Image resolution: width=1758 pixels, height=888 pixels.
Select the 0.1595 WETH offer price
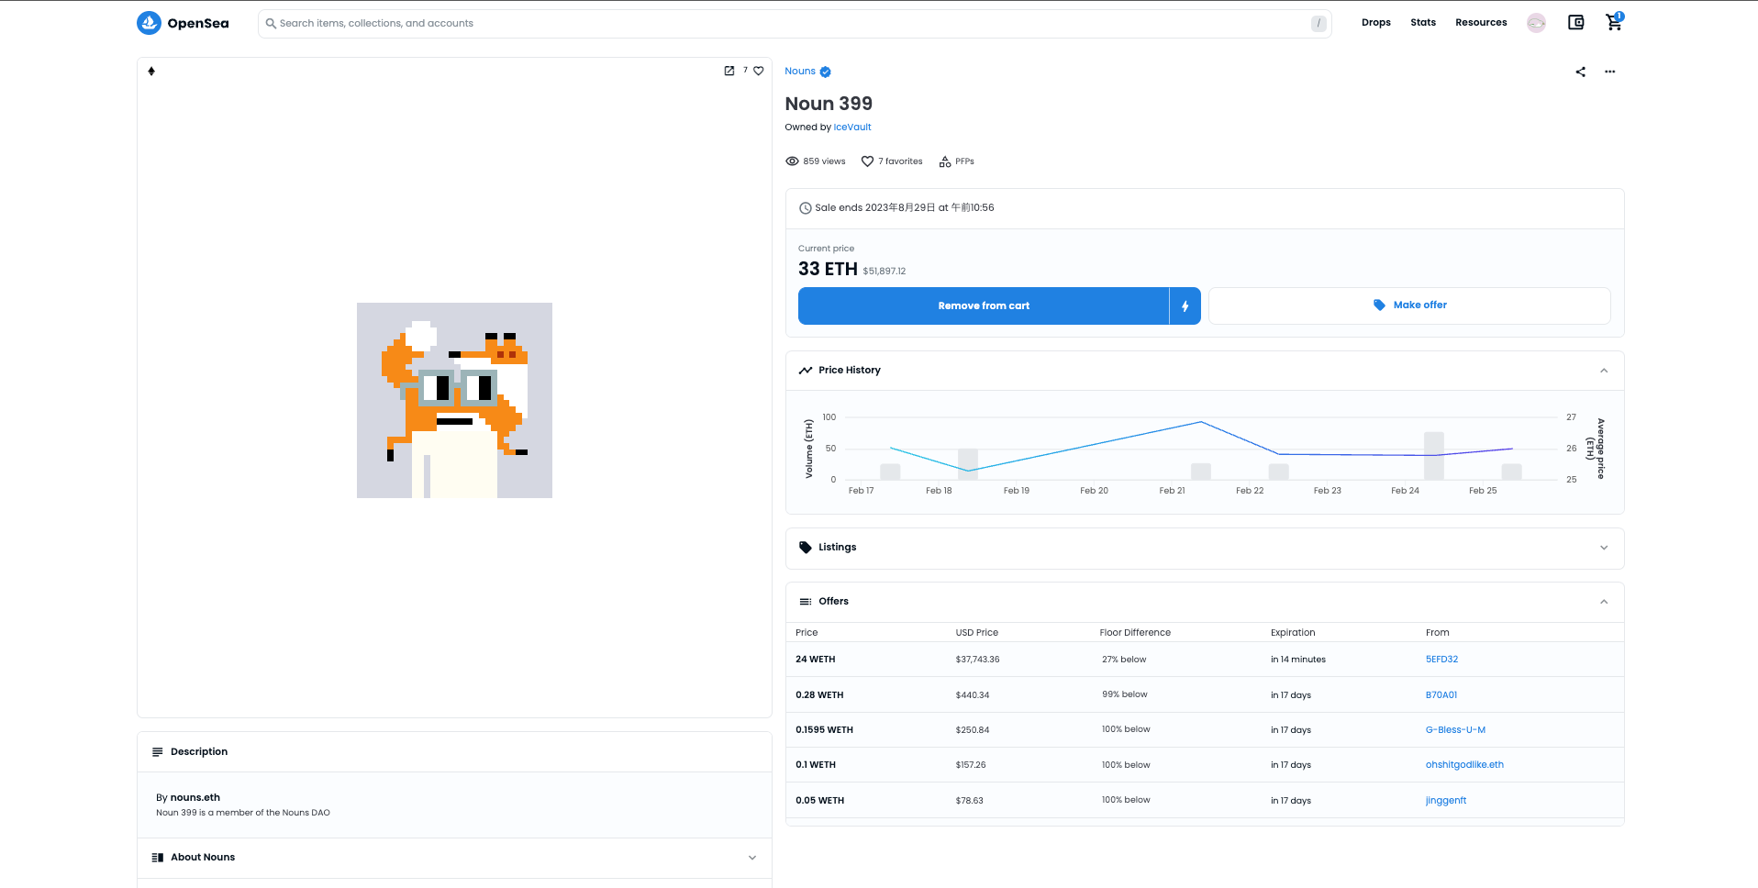pos(824,730)
